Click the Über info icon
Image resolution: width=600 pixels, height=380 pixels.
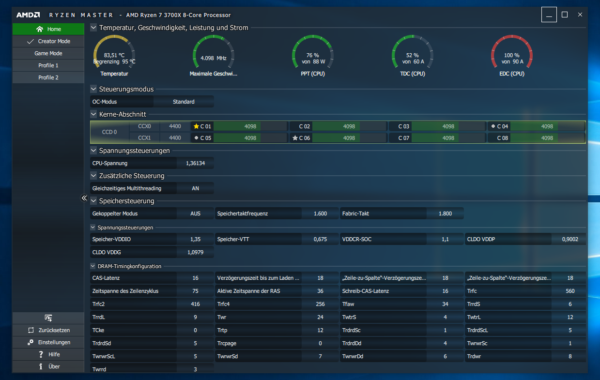(x=41, y=366)
